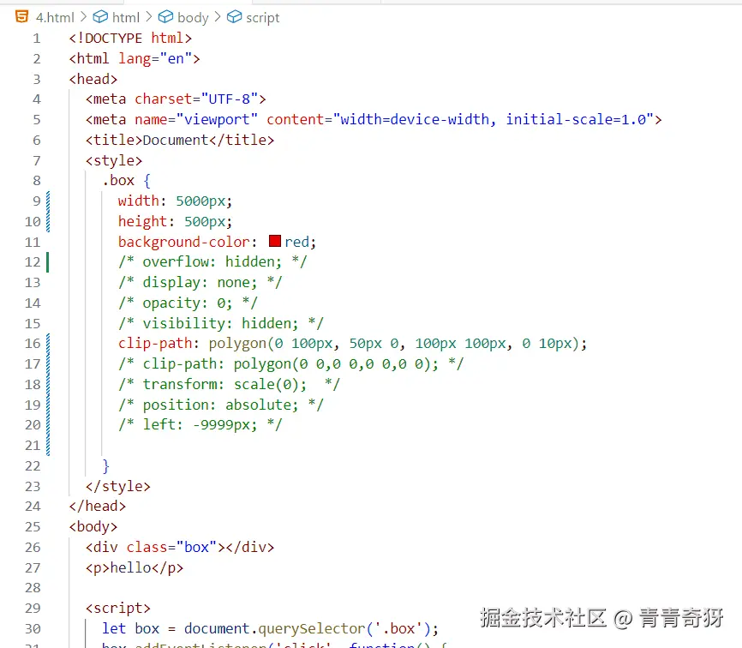742x648 pixels.
Task: Click the HTML5 file icon in breadcrumb
Action: click(x=21, y=16)
